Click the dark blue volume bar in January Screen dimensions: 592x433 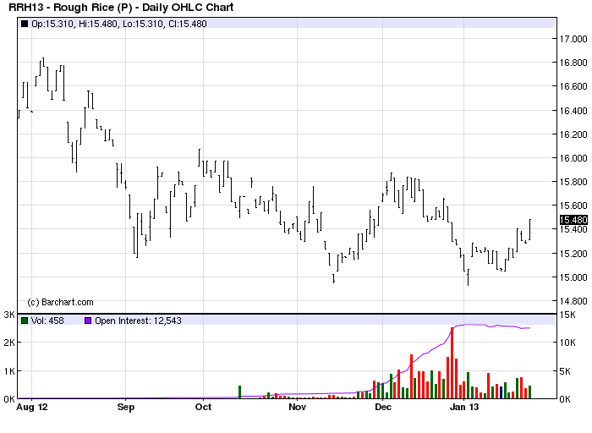[501, 392]
